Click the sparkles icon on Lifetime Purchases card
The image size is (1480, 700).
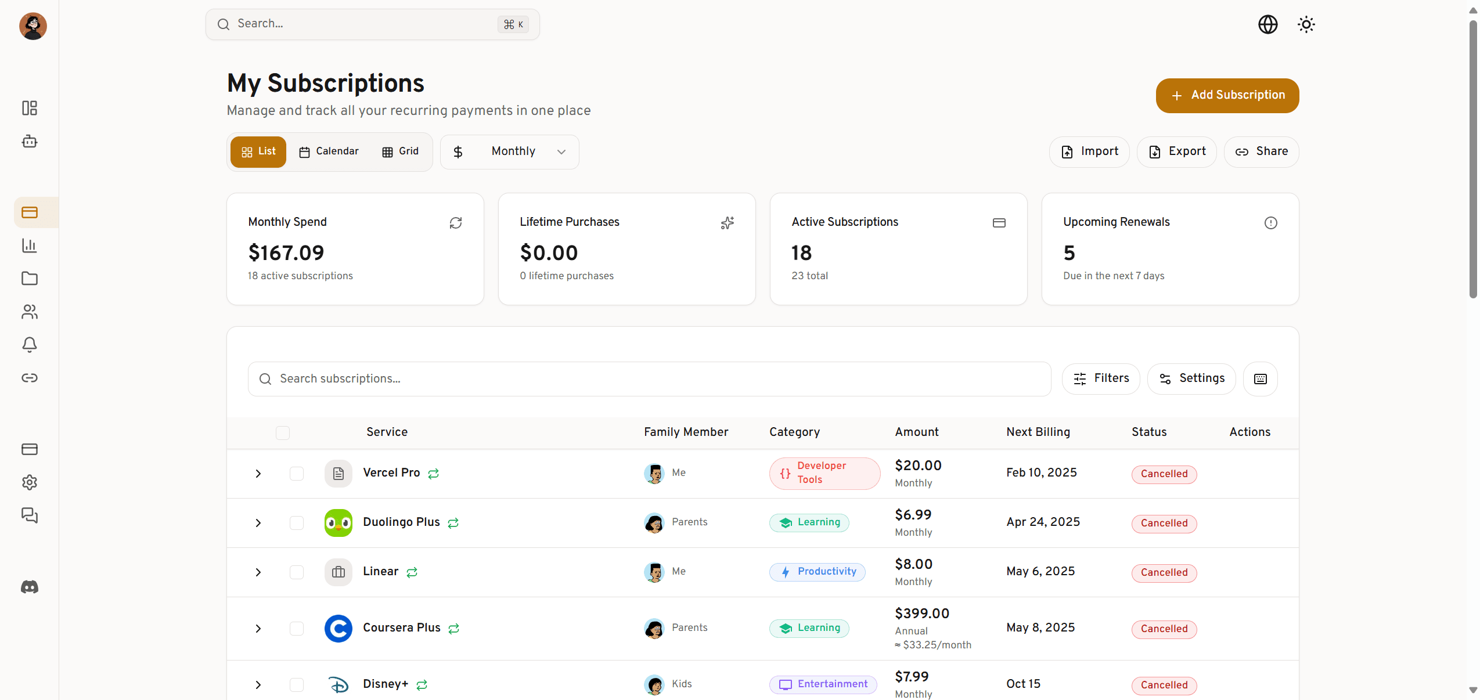pos(728,223)
